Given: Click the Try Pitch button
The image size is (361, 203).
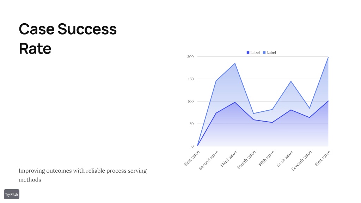Looking at the screenshot, I should (12, 194).
